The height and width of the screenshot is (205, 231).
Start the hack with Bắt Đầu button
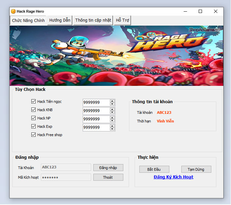point(154,169)
